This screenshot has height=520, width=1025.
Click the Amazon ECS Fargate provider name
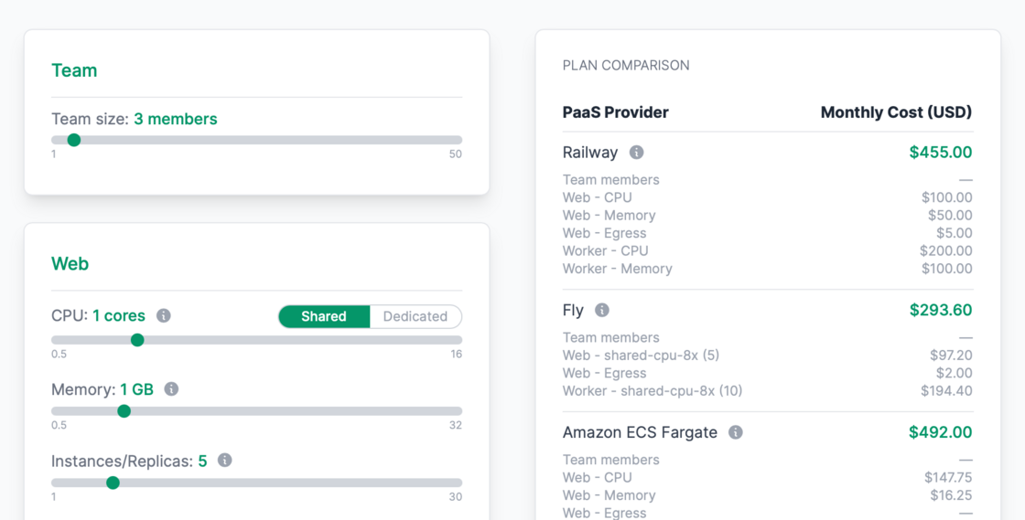point(640,432)
